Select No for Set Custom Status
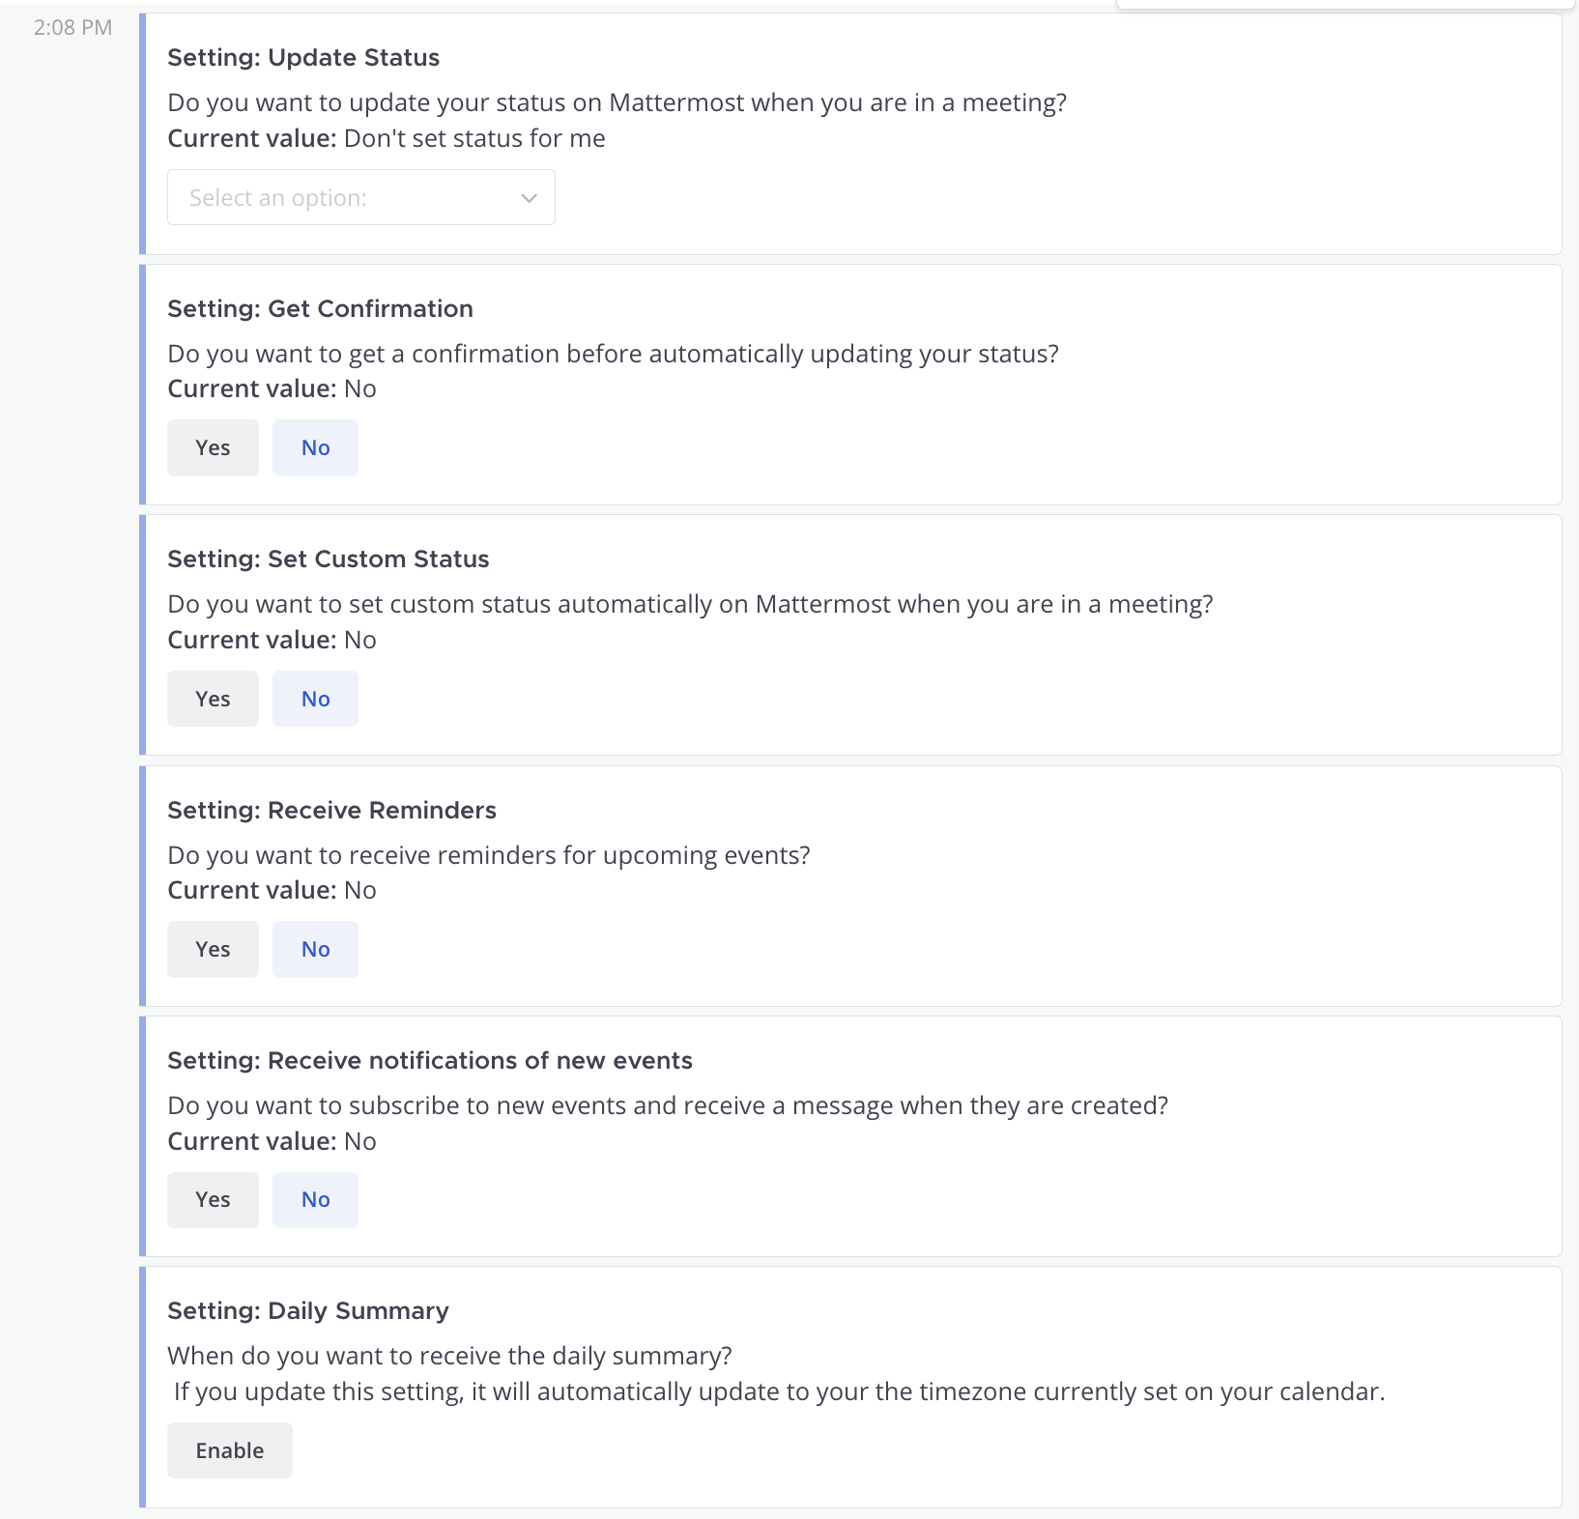The height and width of the screenshot is (1519, 1579). [315, 698]
